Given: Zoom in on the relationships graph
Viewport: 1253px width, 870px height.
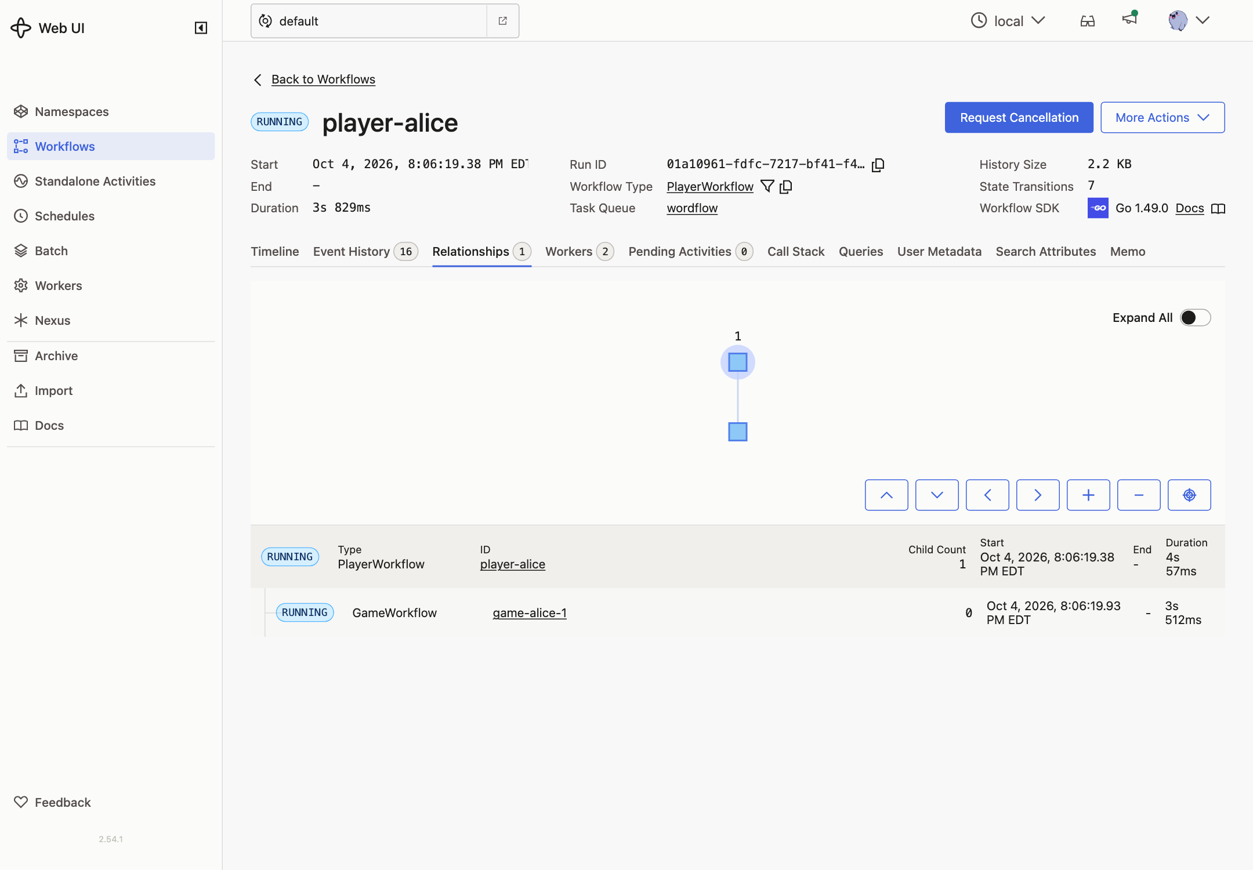Looking at the screenshot, I should pos(1088,495).
